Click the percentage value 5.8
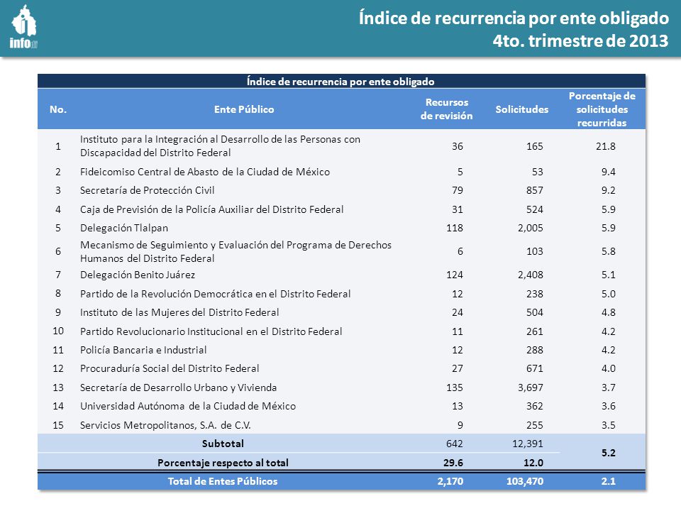The height and width of the screenshot is (511, 681). coord(609,251)
